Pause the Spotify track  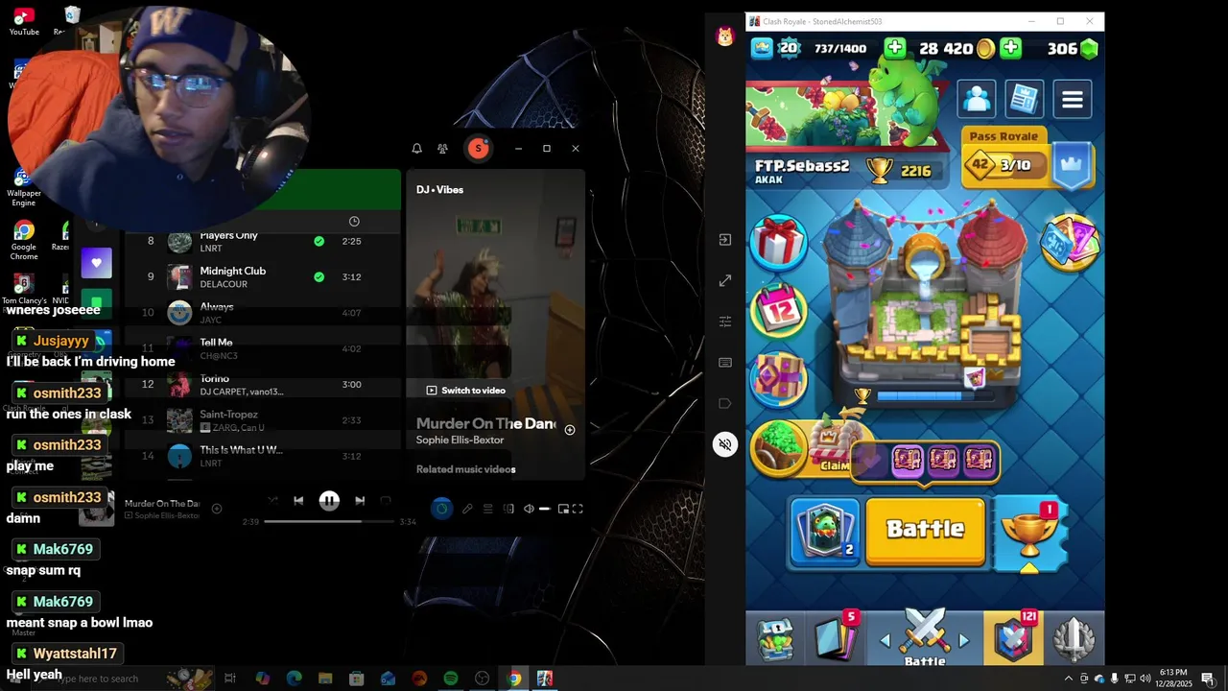click(329, 500)
